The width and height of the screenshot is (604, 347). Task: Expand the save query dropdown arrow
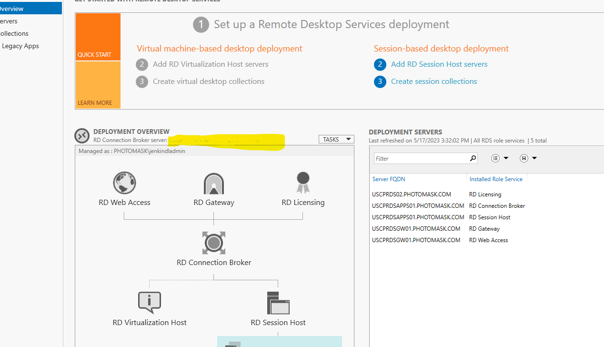pyautogui.click(x=534, y=158)
